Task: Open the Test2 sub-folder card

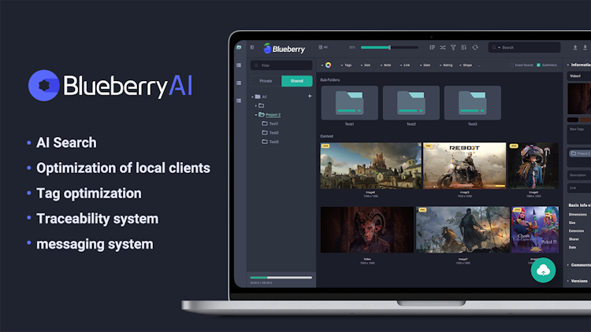Action: [411, 103]
